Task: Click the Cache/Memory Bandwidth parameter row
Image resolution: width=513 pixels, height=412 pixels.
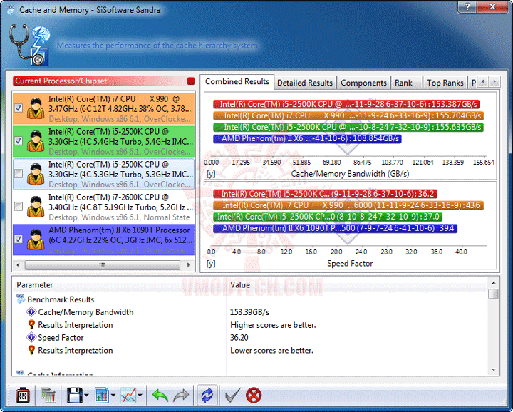Action: [85, 312]
